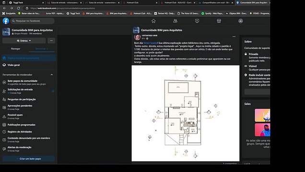Image resolution: width=305 pixels, height=172 pixels.
Task: Open Solicitações de entrada
Action: [x=28, y=91]
